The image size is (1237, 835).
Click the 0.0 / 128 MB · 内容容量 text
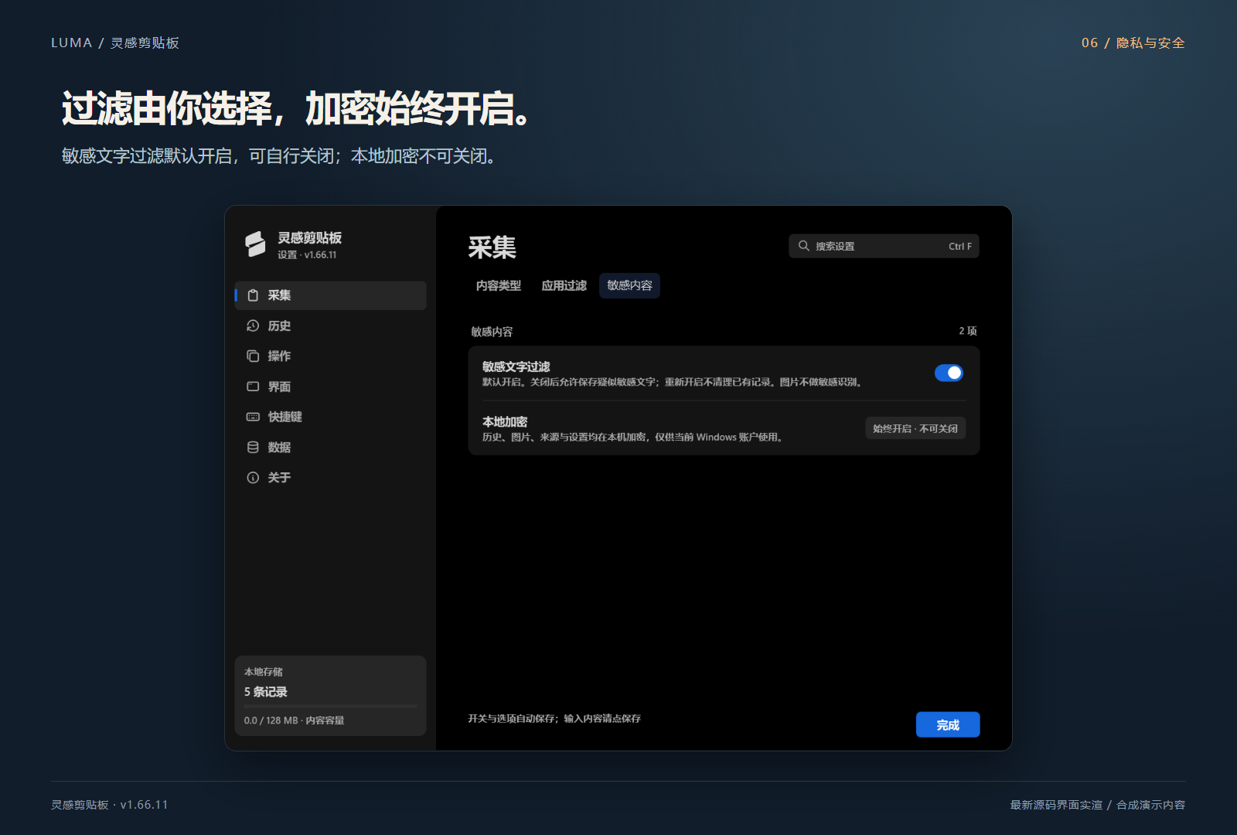coord(295,721)
